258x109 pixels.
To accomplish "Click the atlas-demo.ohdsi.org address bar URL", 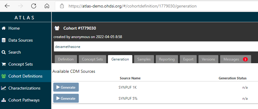I will pos(132,6).
